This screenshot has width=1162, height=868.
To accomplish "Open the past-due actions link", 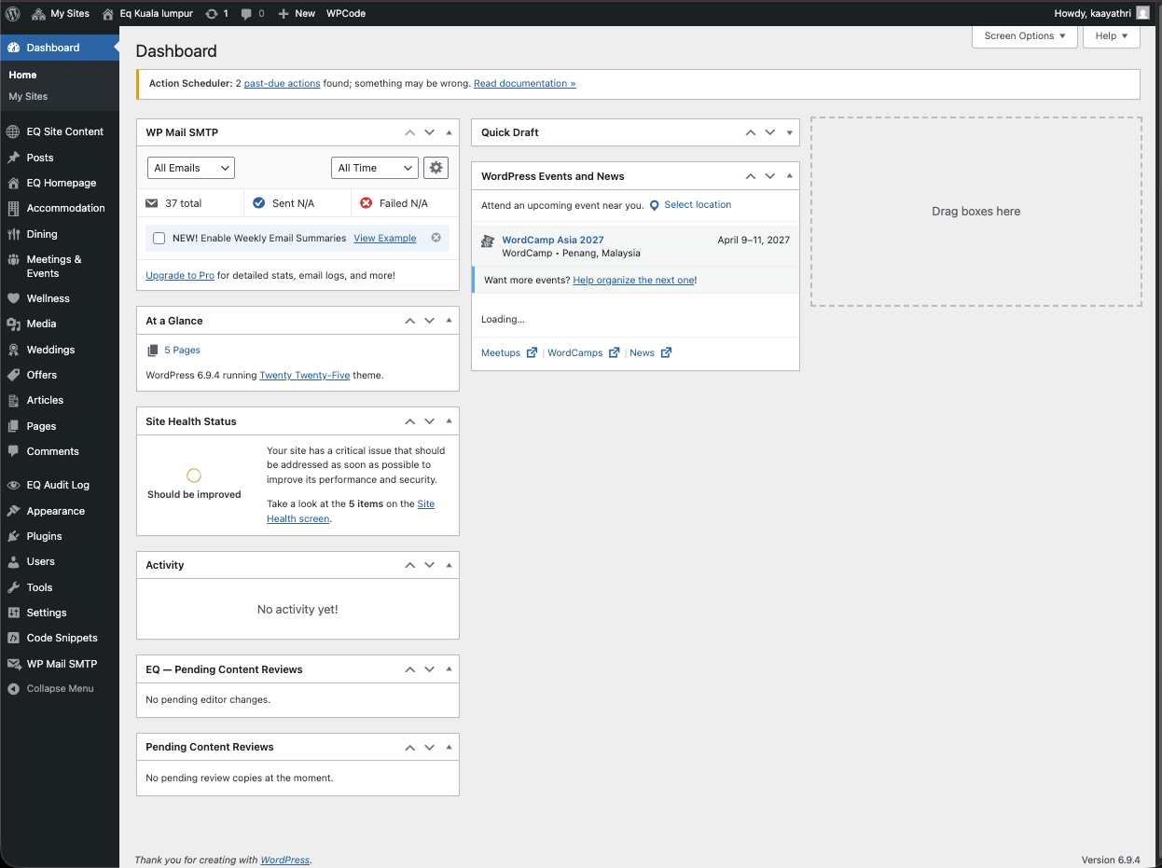I will click(282, 83).
